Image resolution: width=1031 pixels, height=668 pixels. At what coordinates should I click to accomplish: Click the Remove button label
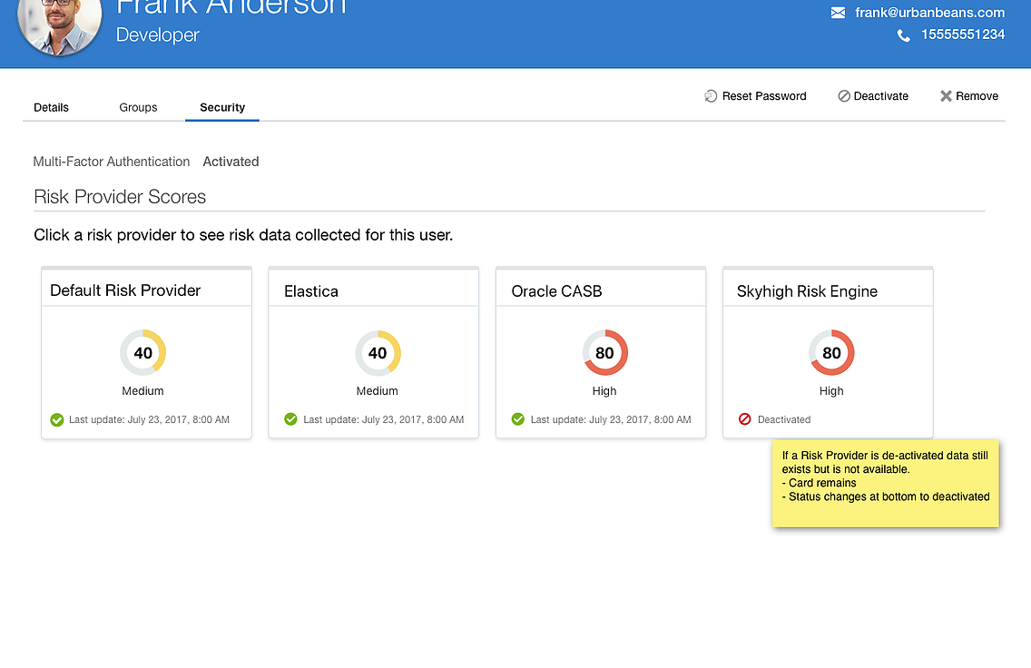[x=977, y=96]
